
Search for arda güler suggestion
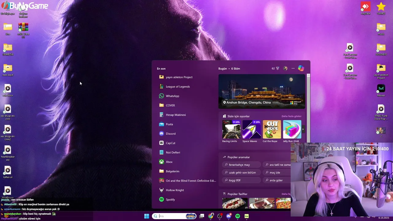pos(277,180)
